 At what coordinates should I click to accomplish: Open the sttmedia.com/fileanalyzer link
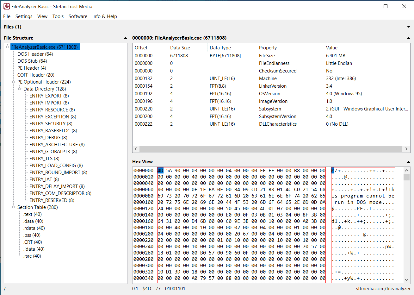click(x=383, y=289)
